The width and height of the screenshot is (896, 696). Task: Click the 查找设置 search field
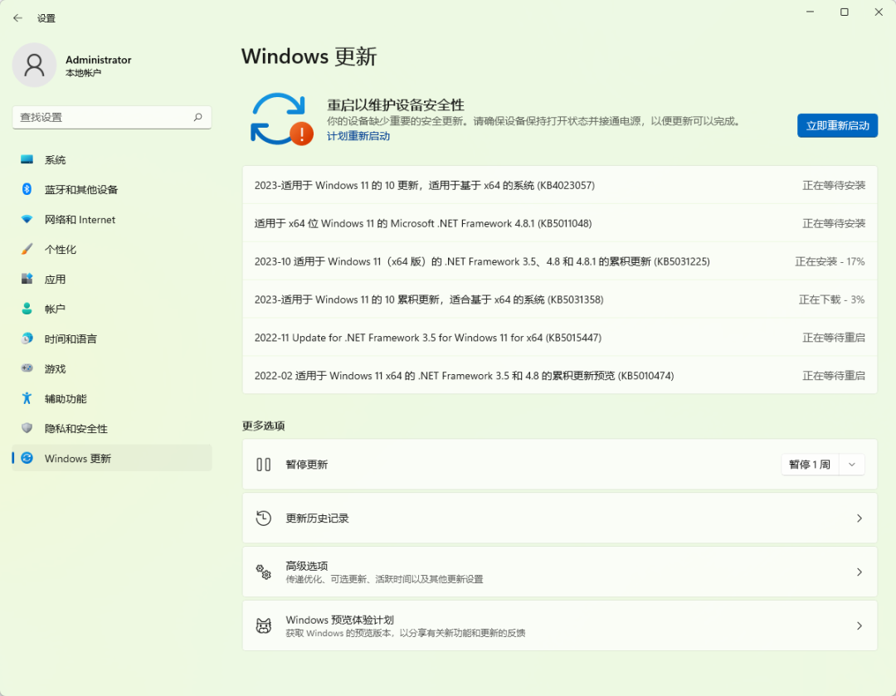point(112,117)
